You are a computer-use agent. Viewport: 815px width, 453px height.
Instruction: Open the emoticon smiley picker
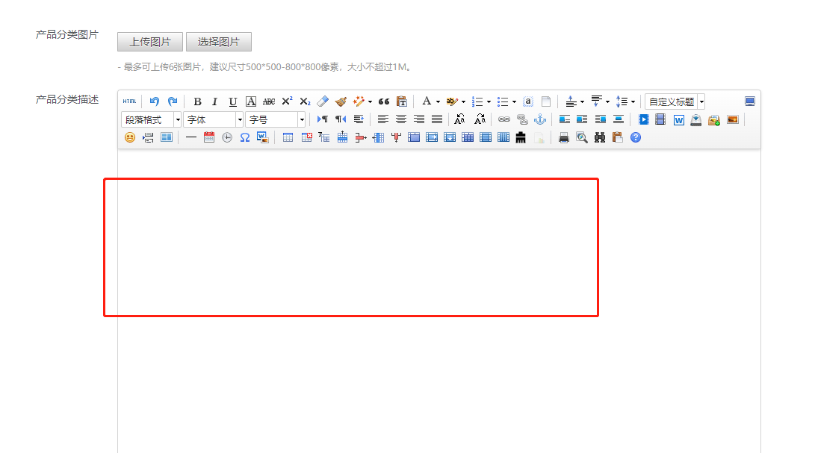click(130, 137)
